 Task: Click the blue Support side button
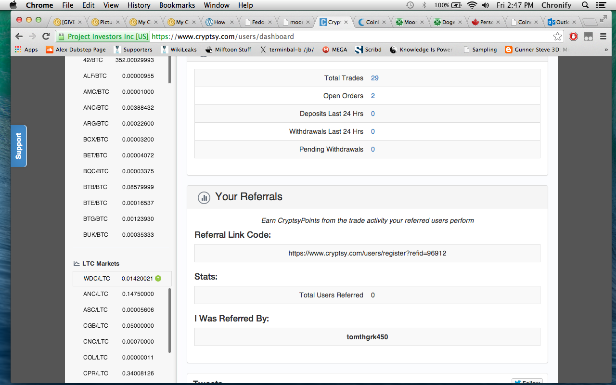pos(19,146)
